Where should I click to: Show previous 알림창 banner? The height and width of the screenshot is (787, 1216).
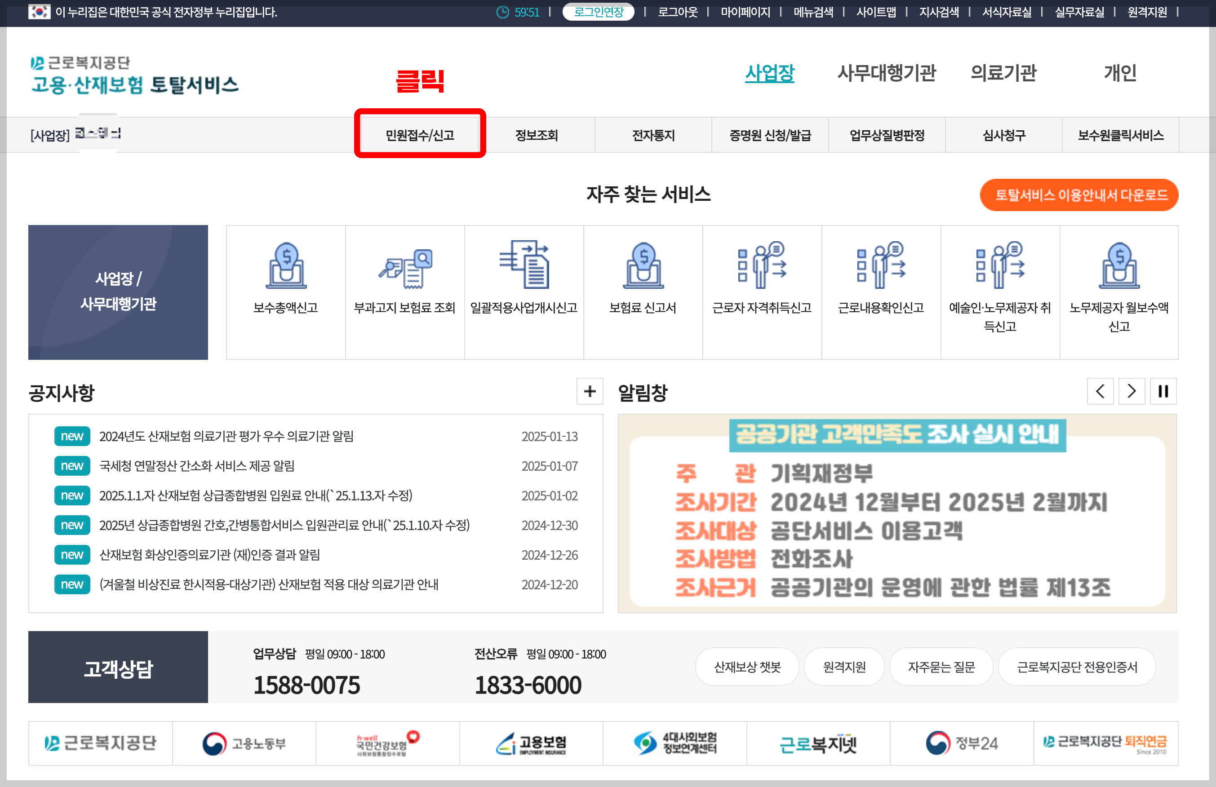point(1100,391)
